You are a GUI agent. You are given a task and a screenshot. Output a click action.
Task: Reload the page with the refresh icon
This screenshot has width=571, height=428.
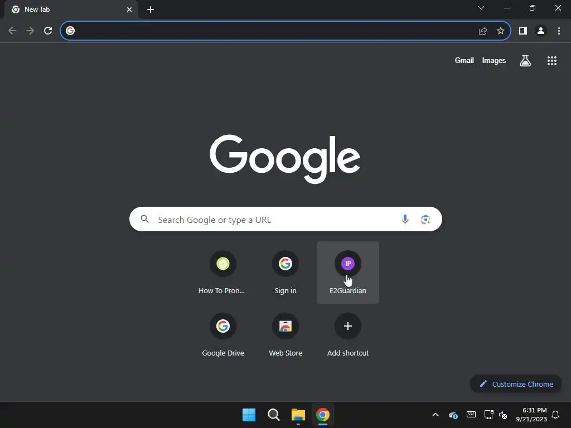tap(48, 31)
